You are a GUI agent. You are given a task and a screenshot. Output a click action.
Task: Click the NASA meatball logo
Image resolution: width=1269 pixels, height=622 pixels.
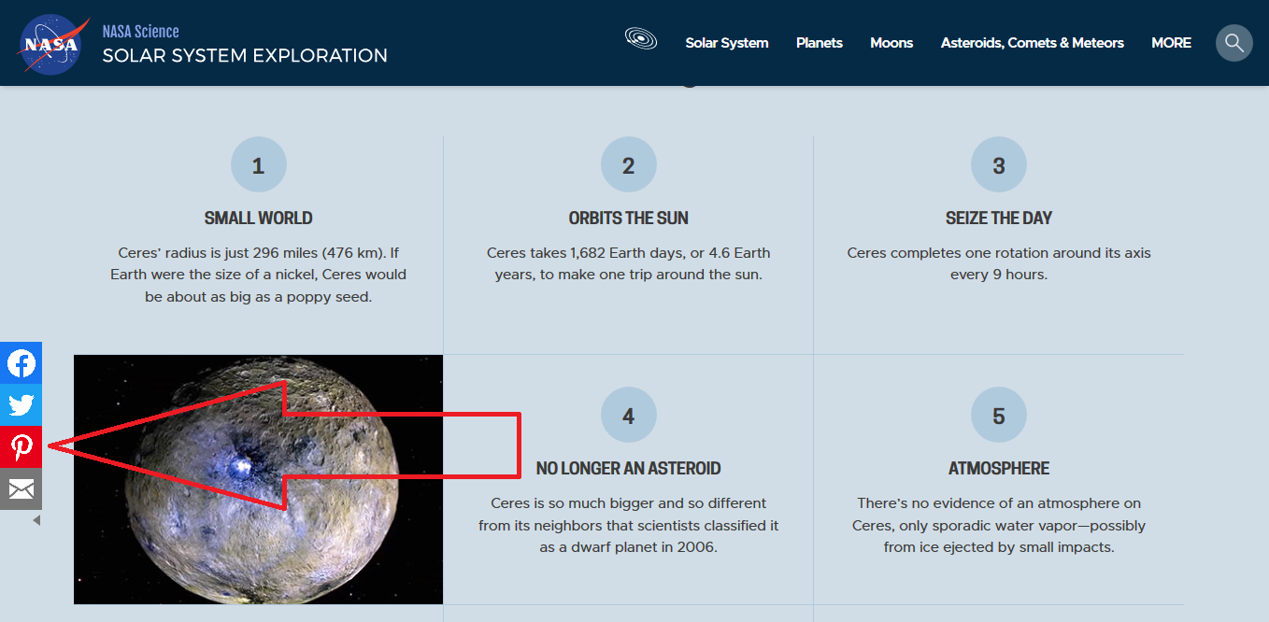point(52,44)
